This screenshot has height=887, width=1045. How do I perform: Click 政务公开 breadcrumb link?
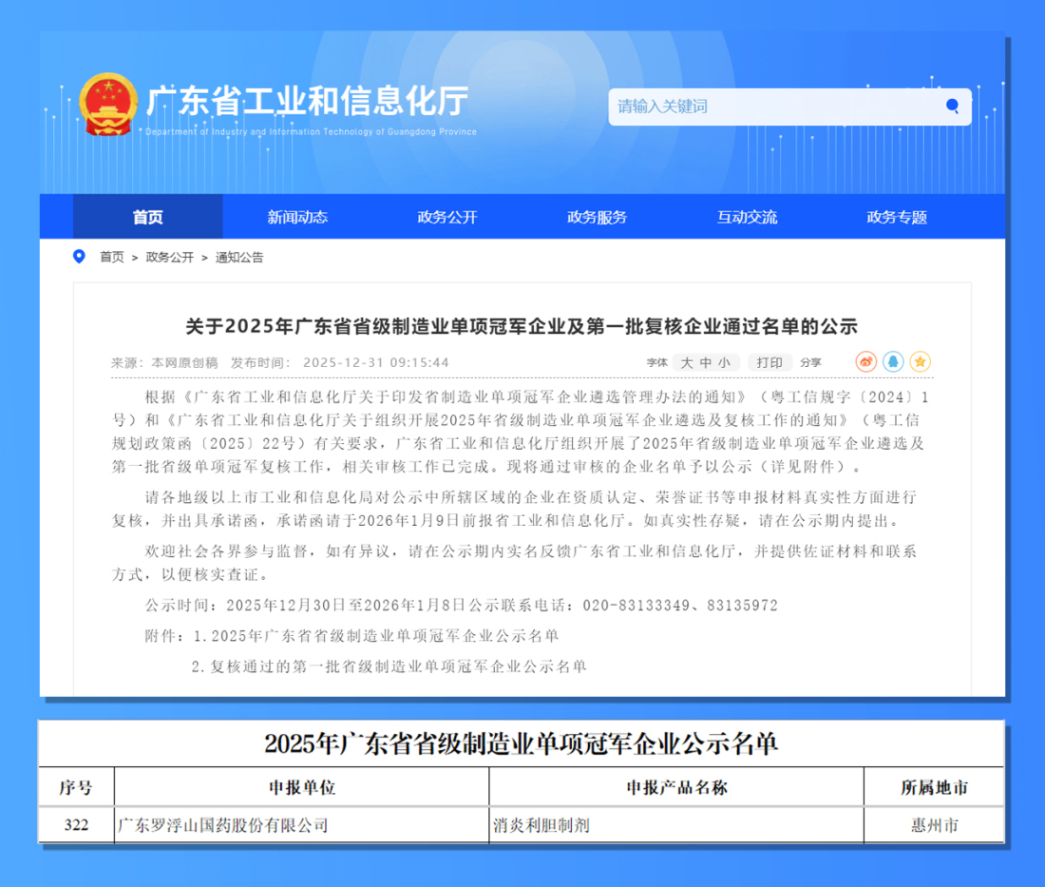(169, 258)
